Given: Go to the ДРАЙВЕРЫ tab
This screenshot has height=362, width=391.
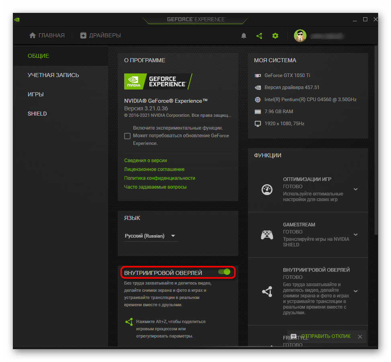Looking at the screenshot, I should [x=100, y=35].
